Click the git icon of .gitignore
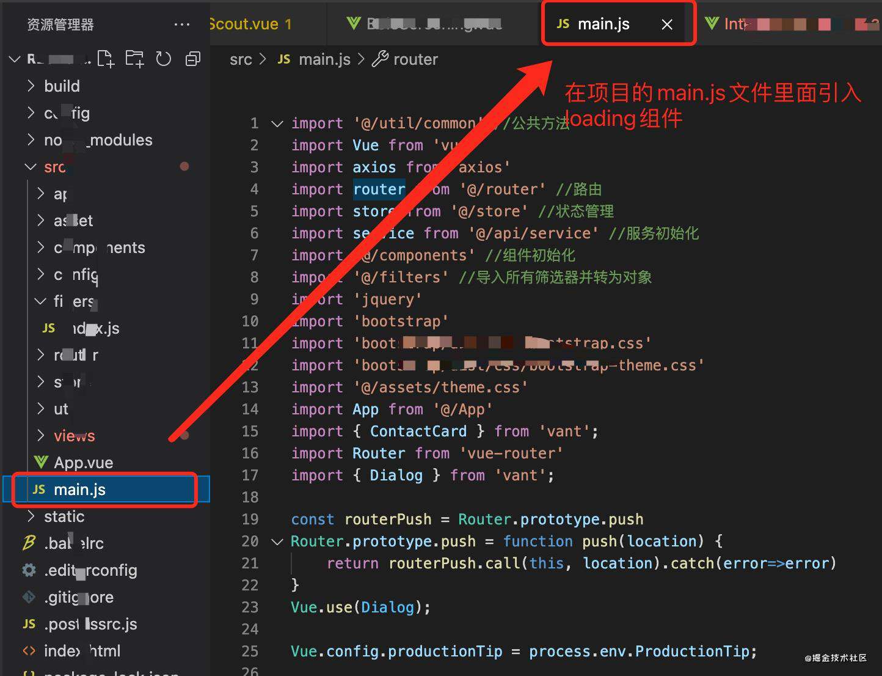Image resolution: width=882 pixels, height=676 pixels. (x=29, y=597)
